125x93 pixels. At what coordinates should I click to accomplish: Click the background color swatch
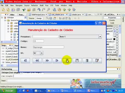pyautogui.click(x=114, y=28)
